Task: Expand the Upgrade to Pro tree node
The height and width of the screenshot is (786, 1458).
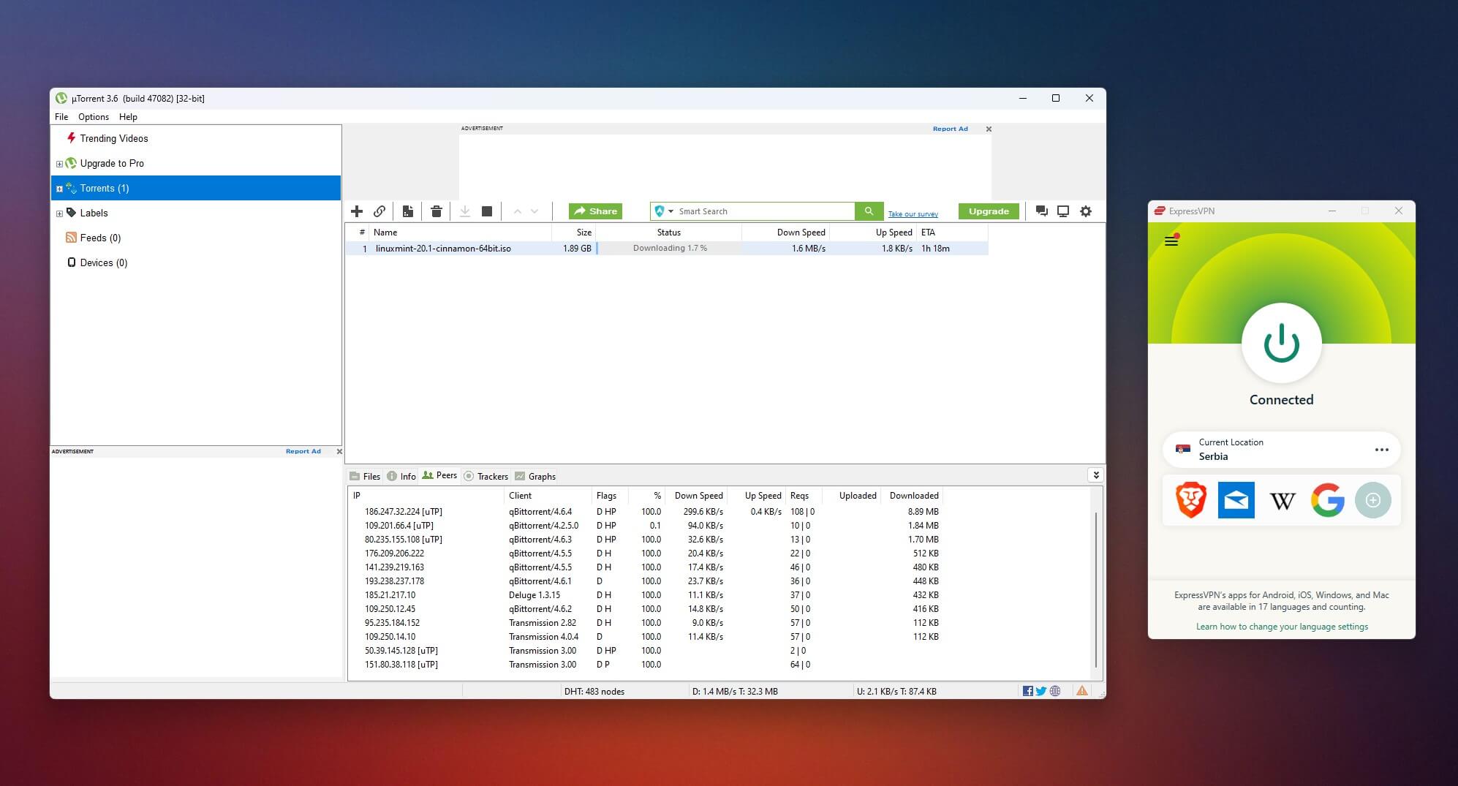Action: click(59, 164)
